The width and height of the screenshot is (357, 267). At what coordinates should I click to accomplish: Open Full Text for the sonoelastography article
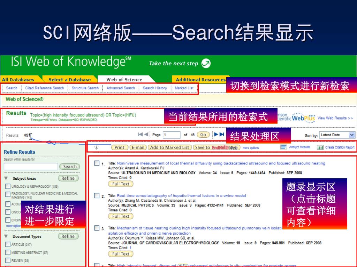pyautogui.click(x=121, y=216)
